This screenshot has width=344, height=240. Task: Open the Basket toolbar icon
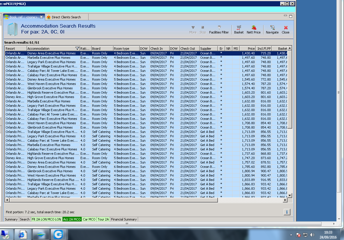click(x=239, y=30)
